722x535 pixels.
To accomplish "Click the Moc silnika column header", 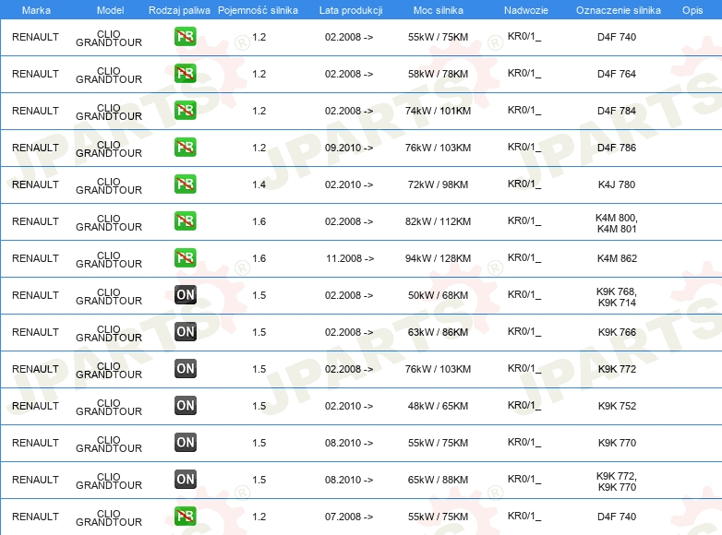I will [x=438, y=10].
